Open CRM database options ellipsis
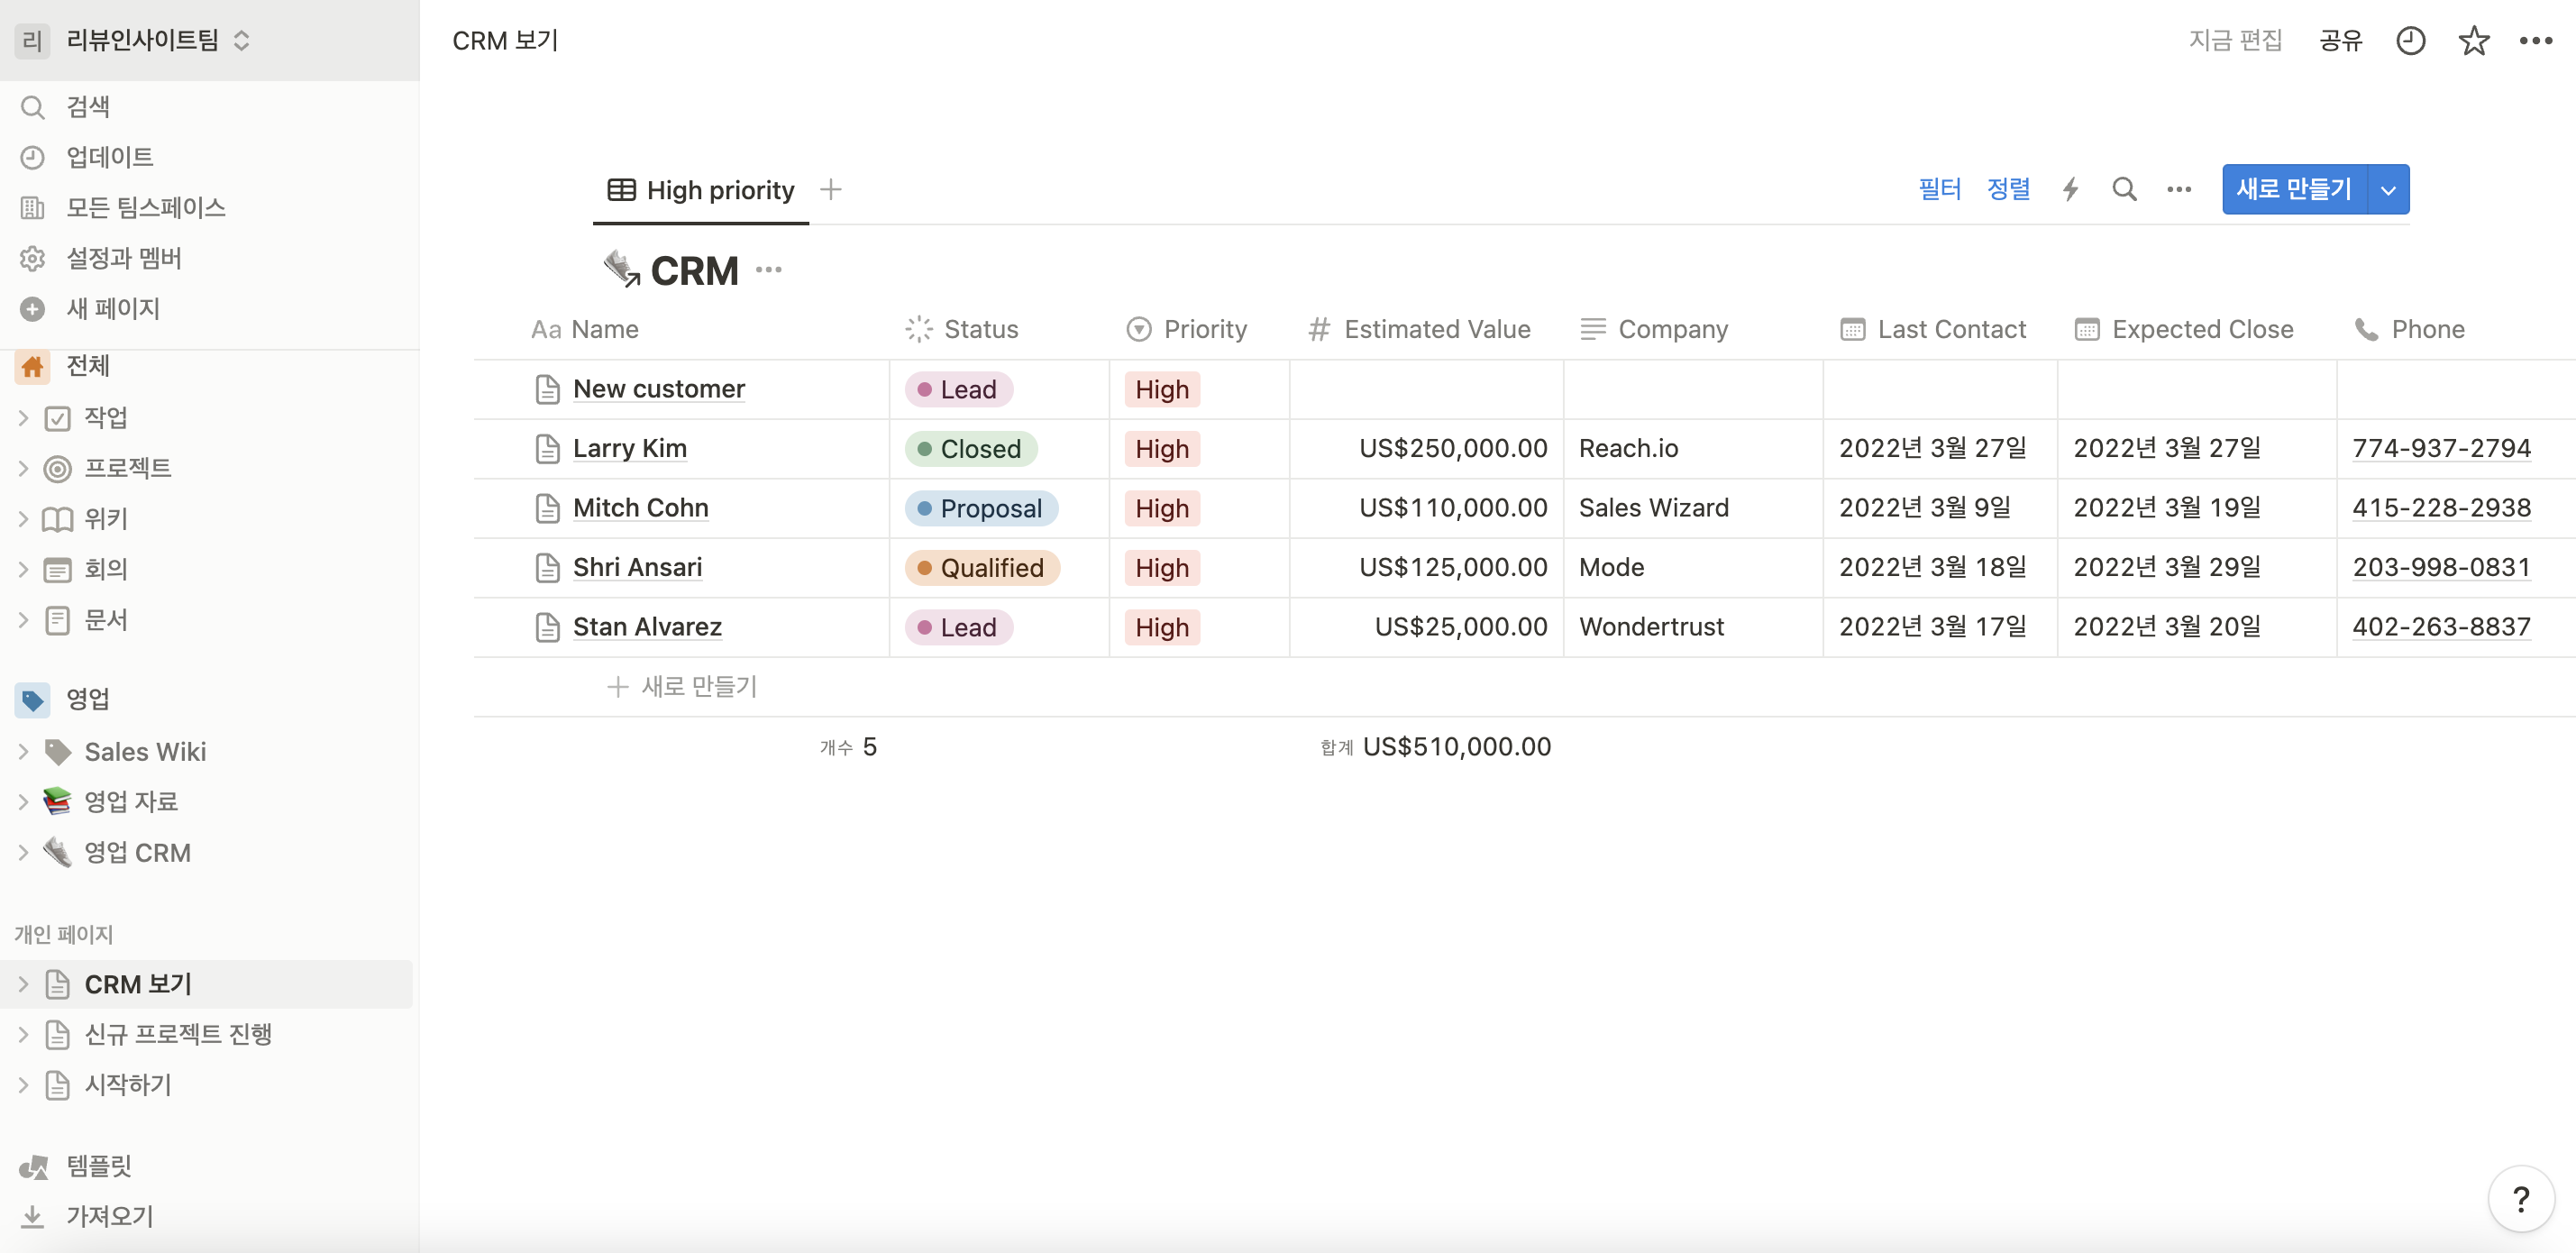The width and height of the screenshot is (2576, 1253). coord(768,270)
